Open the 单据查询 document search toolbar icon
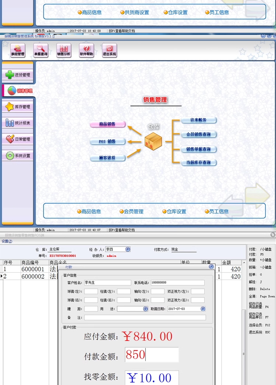 pyautogui.click(x=41, y=50)
